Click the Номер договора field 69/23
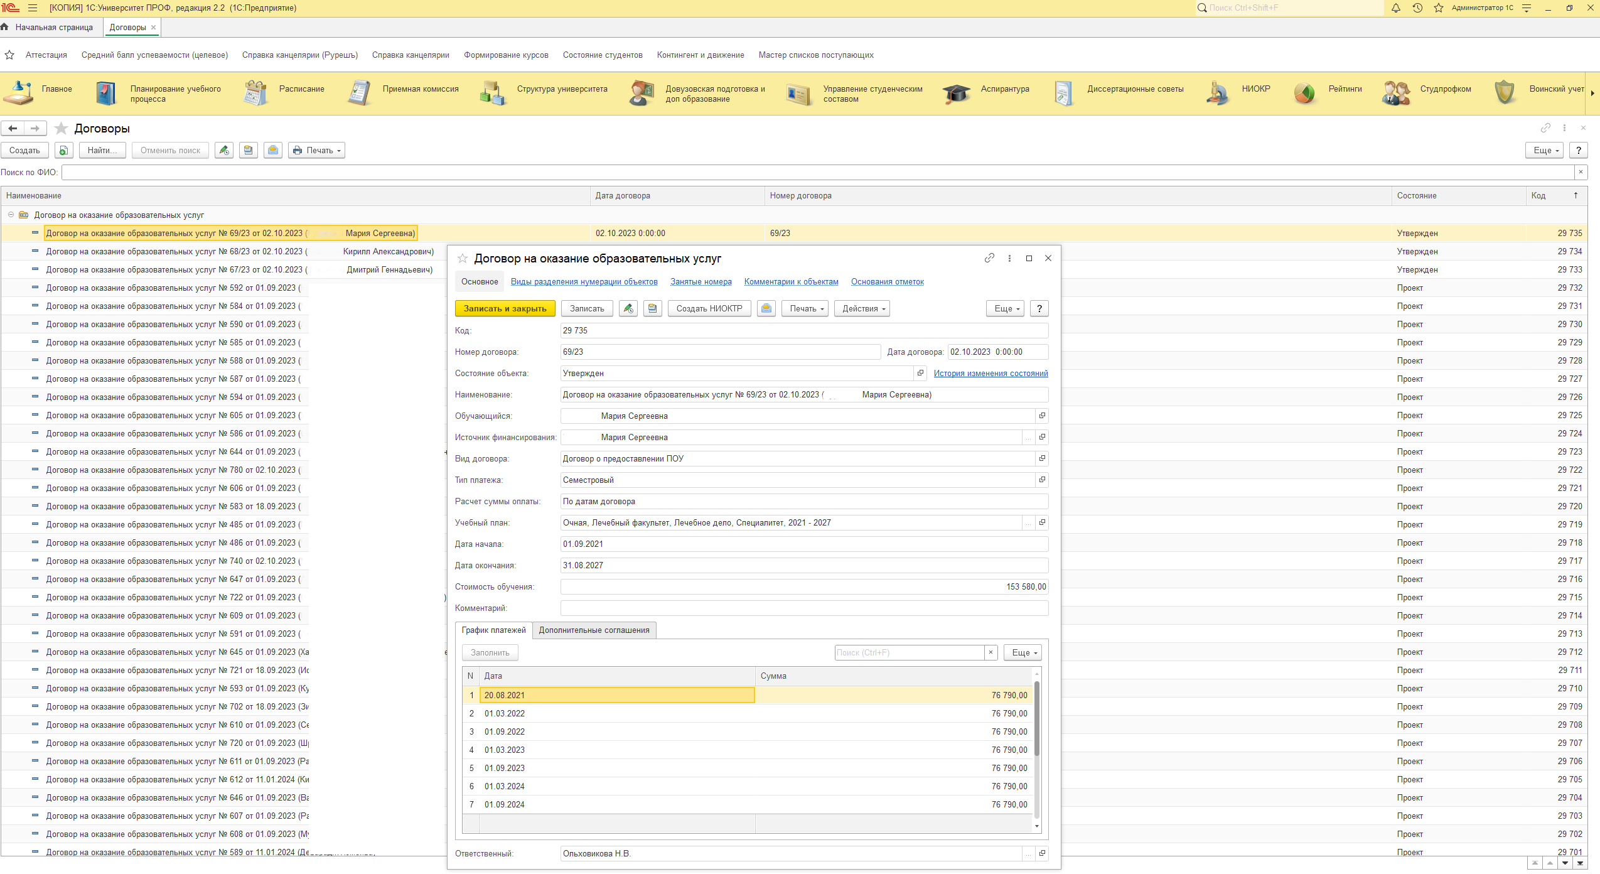The height and width of the screenshot is (874, 1600). 720,352
